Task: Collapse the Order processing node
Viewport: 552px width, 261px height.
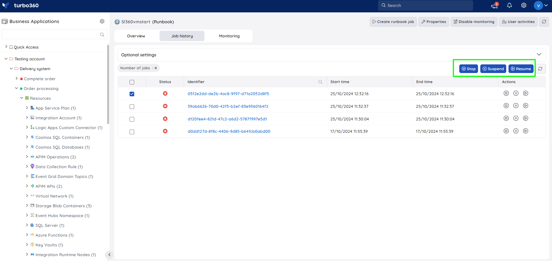Action: [x=16, y=88]
